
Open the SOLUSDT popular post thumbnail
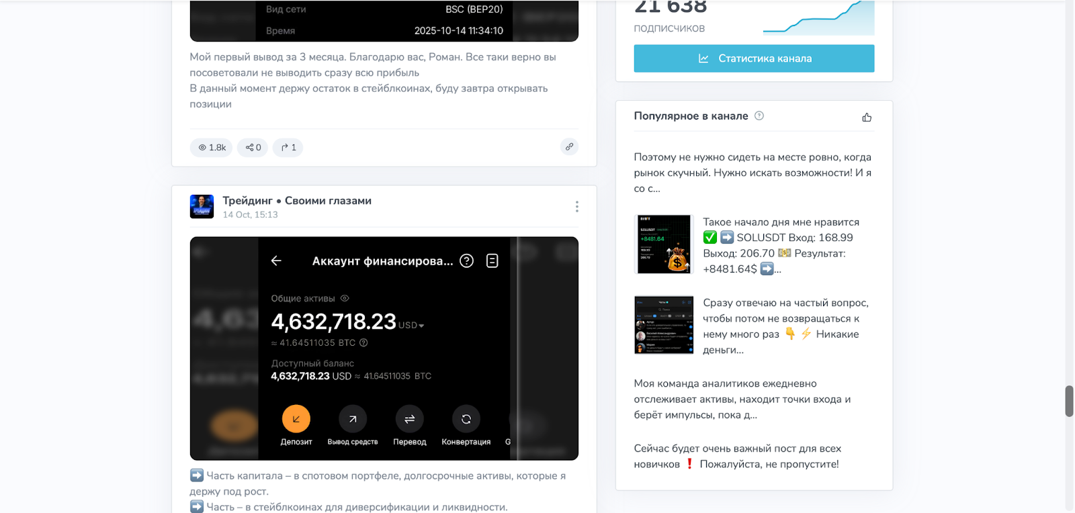coord(663,244)
